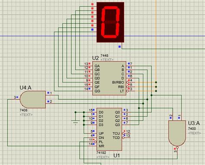Viewport: 205px width, 165px height.
Task: Select the red seven-segment display component
Action: point(110,22)
